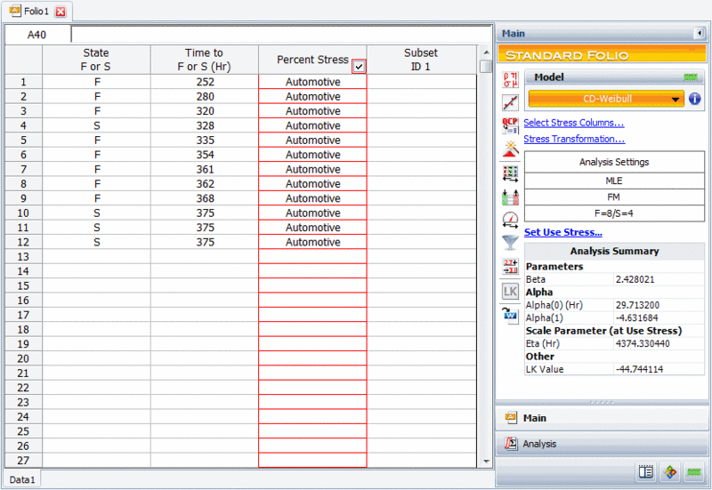Launch the QCP calculator pad icon
The image size is (712, 490).
point(510,125)
